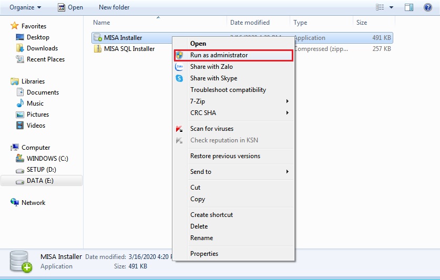Viewport: 440px width, 280px height.
Task: Open the Documents library
Action: coord(43,92)
